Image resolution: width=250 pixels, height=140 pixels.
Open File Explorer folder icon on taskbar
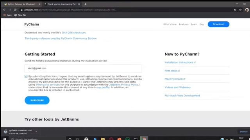103,139
